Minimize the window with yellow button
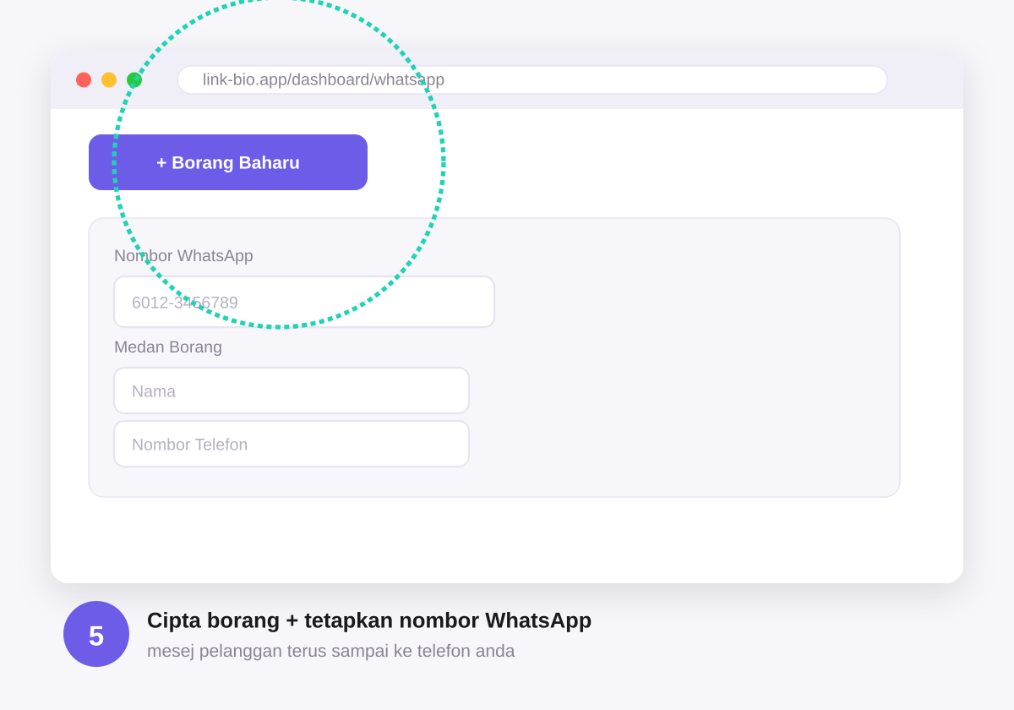The width and height of the screenshot is (1014, 710). pyautogui.click(x=109, y=79)
